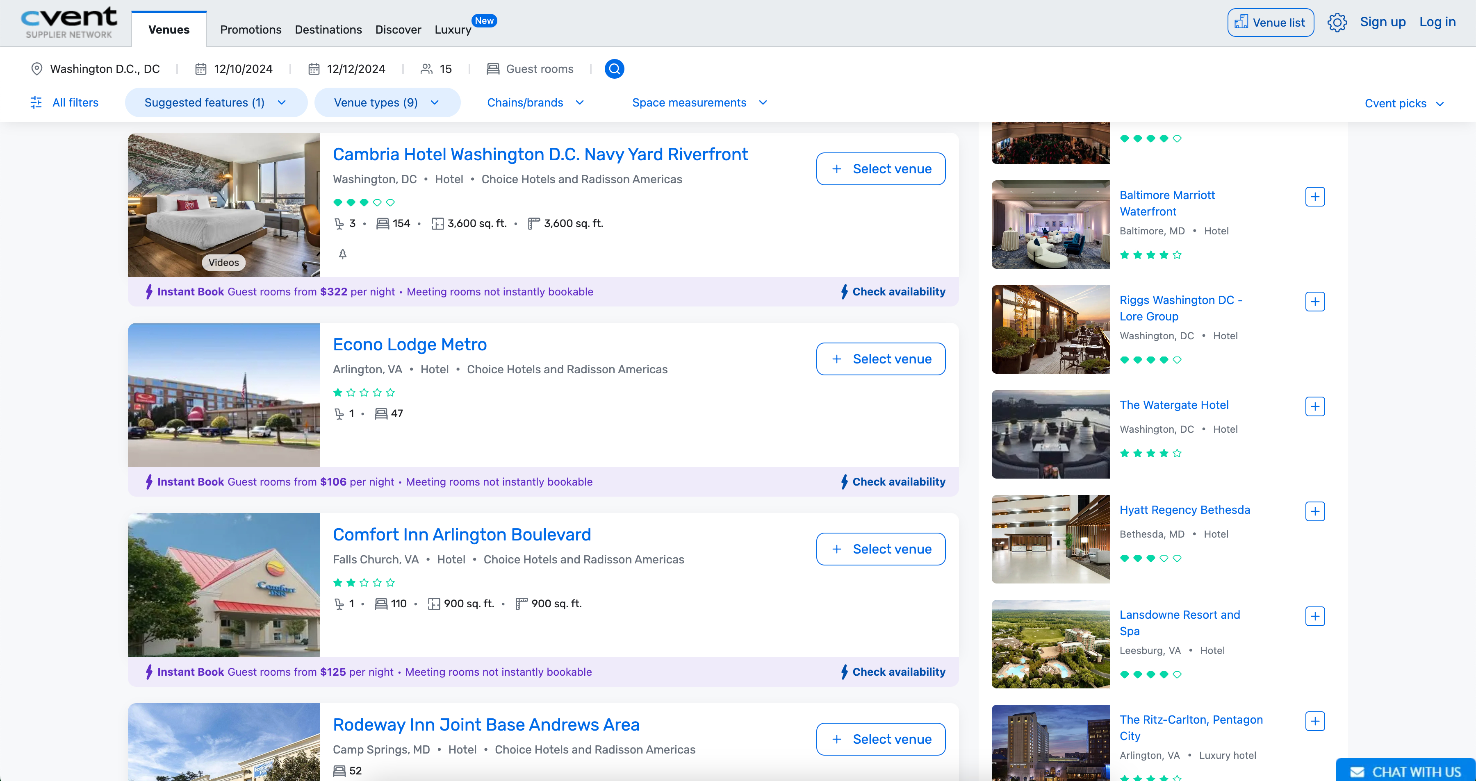Check availability for Econo Lodge Metro

tap(893, 481)
